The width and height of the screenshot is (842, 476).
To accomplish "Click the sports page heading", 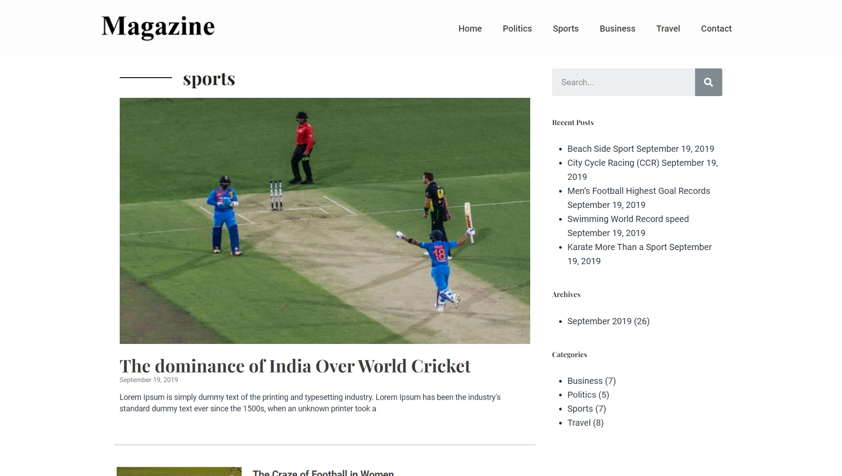I will (209, 79).
